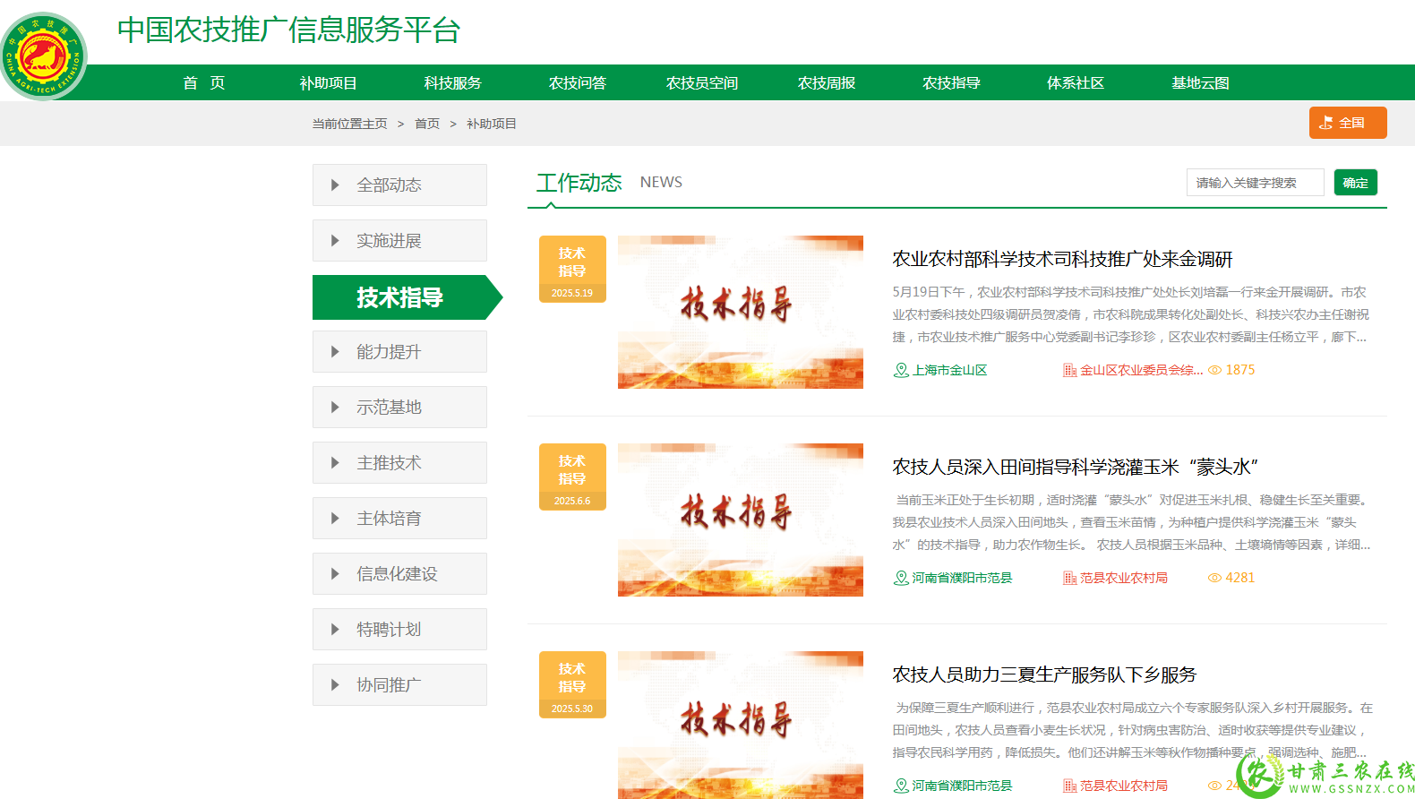The image size is (1415, 799).
Task: Click 技术指导 date badge 2025.5.30
Action: pyautogui.click(x=572, y=684)
